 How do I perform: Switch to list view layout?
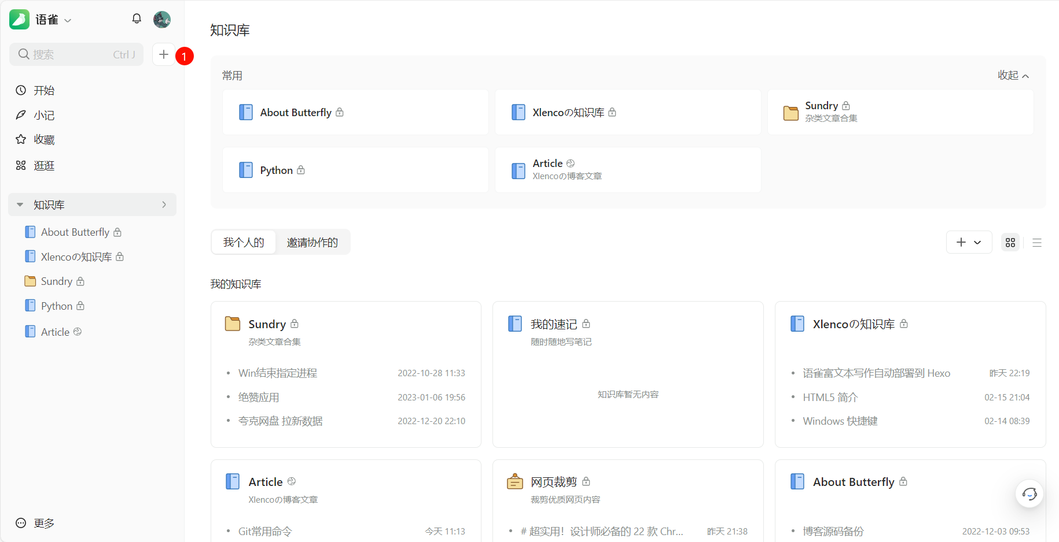(1036, 243)
